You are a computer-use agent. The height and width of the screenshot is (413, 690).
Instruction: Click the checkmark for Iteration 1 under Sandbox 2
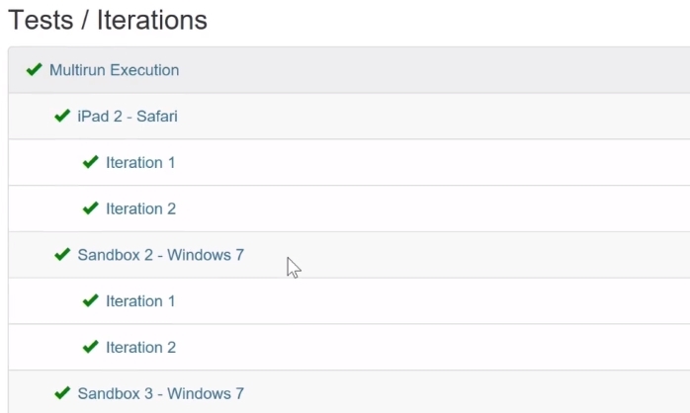click(91, 301)
